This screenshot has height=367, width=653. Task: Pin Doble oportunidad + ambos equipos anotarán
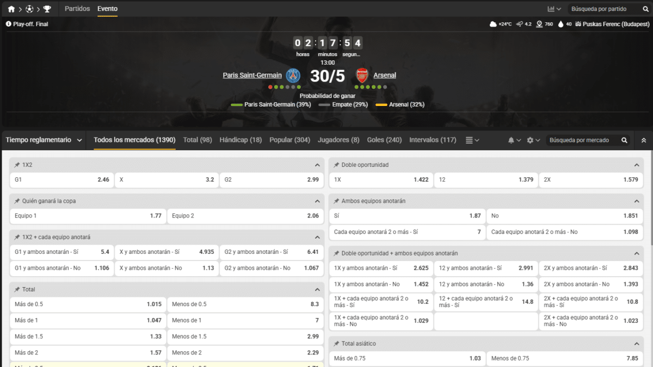[x=336, y=253]
